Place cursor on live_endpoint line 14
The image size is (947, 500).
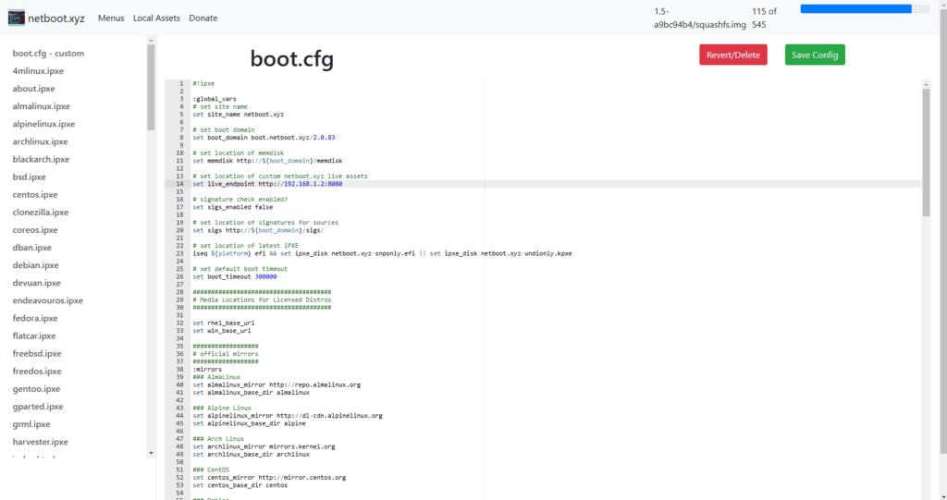coord(267,184)
